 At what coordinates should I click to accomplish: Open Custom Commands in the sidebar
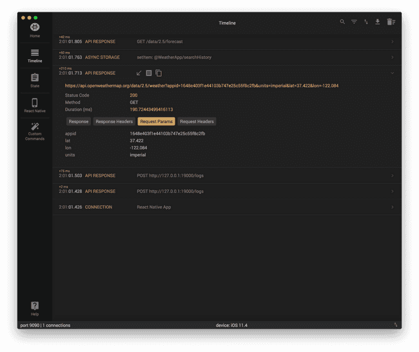click(x=35, y=132)
